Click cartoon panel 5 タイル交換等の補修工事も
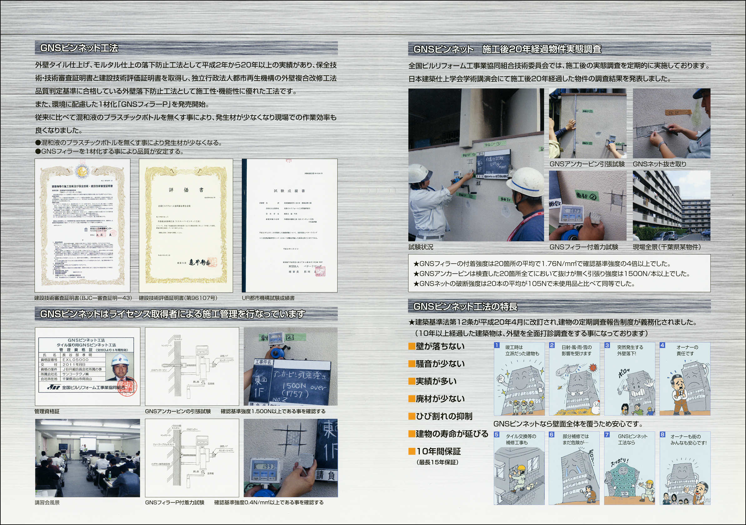This screenshot has height=525, width=746. point(519,468)
